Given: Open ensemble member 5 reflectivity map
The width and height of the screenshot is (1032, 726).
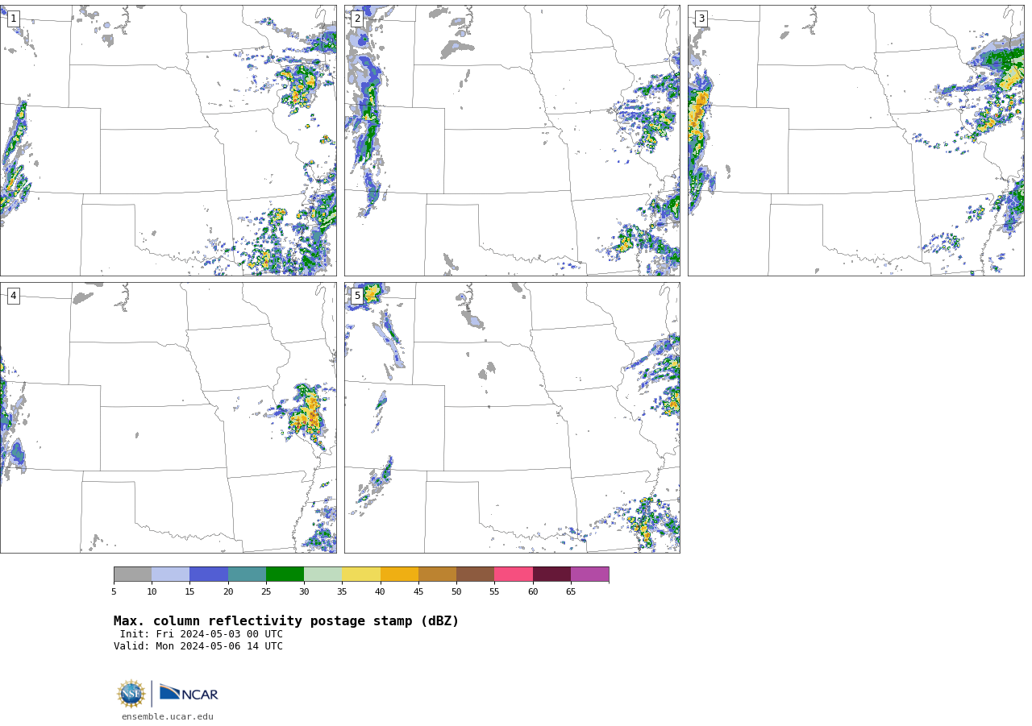Looking at the screenshot, I should point(512,417).
